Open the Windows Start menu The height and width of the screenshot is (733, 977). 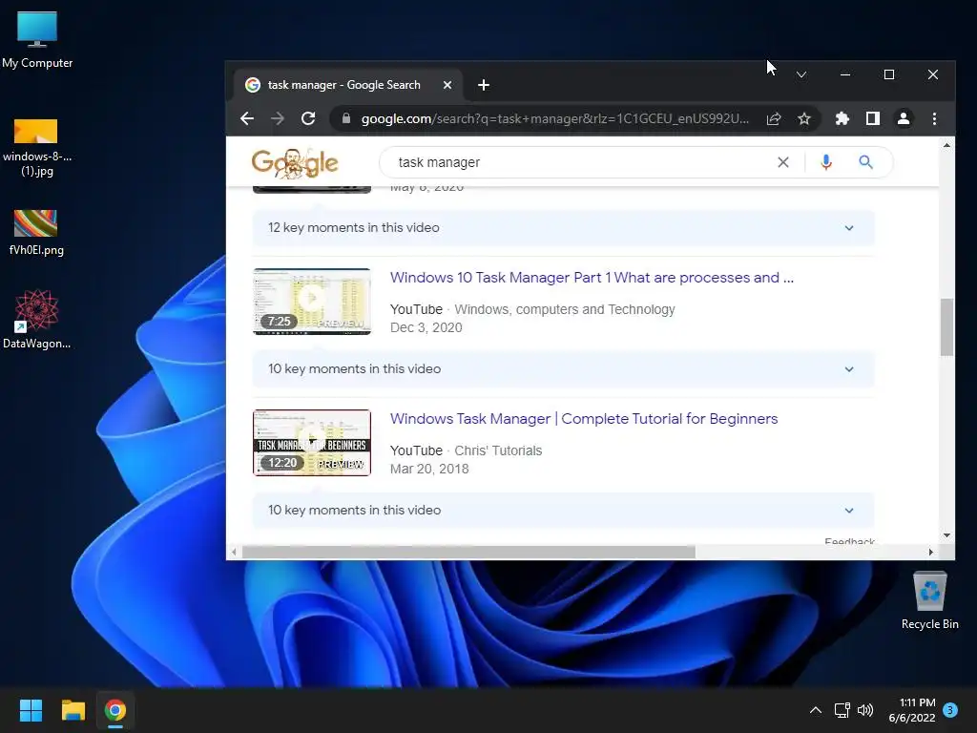coord(31,710)
